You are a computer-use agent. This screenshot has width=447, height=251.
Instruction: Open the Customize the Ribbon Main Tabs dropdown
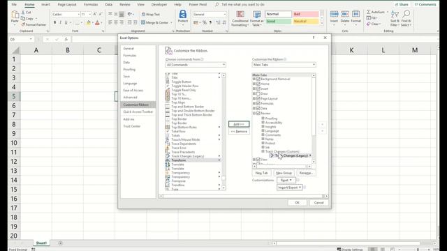pos(284,65)
